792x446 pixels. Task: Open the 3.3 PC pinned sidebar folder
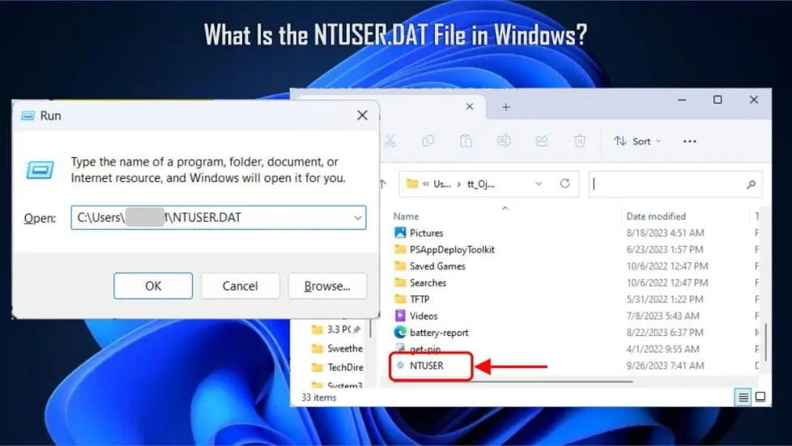(x=337, y=329)
